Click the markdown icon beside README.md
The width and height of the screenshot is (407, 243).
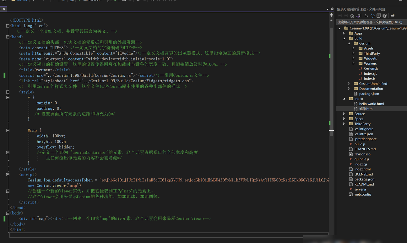click(351, 184)
